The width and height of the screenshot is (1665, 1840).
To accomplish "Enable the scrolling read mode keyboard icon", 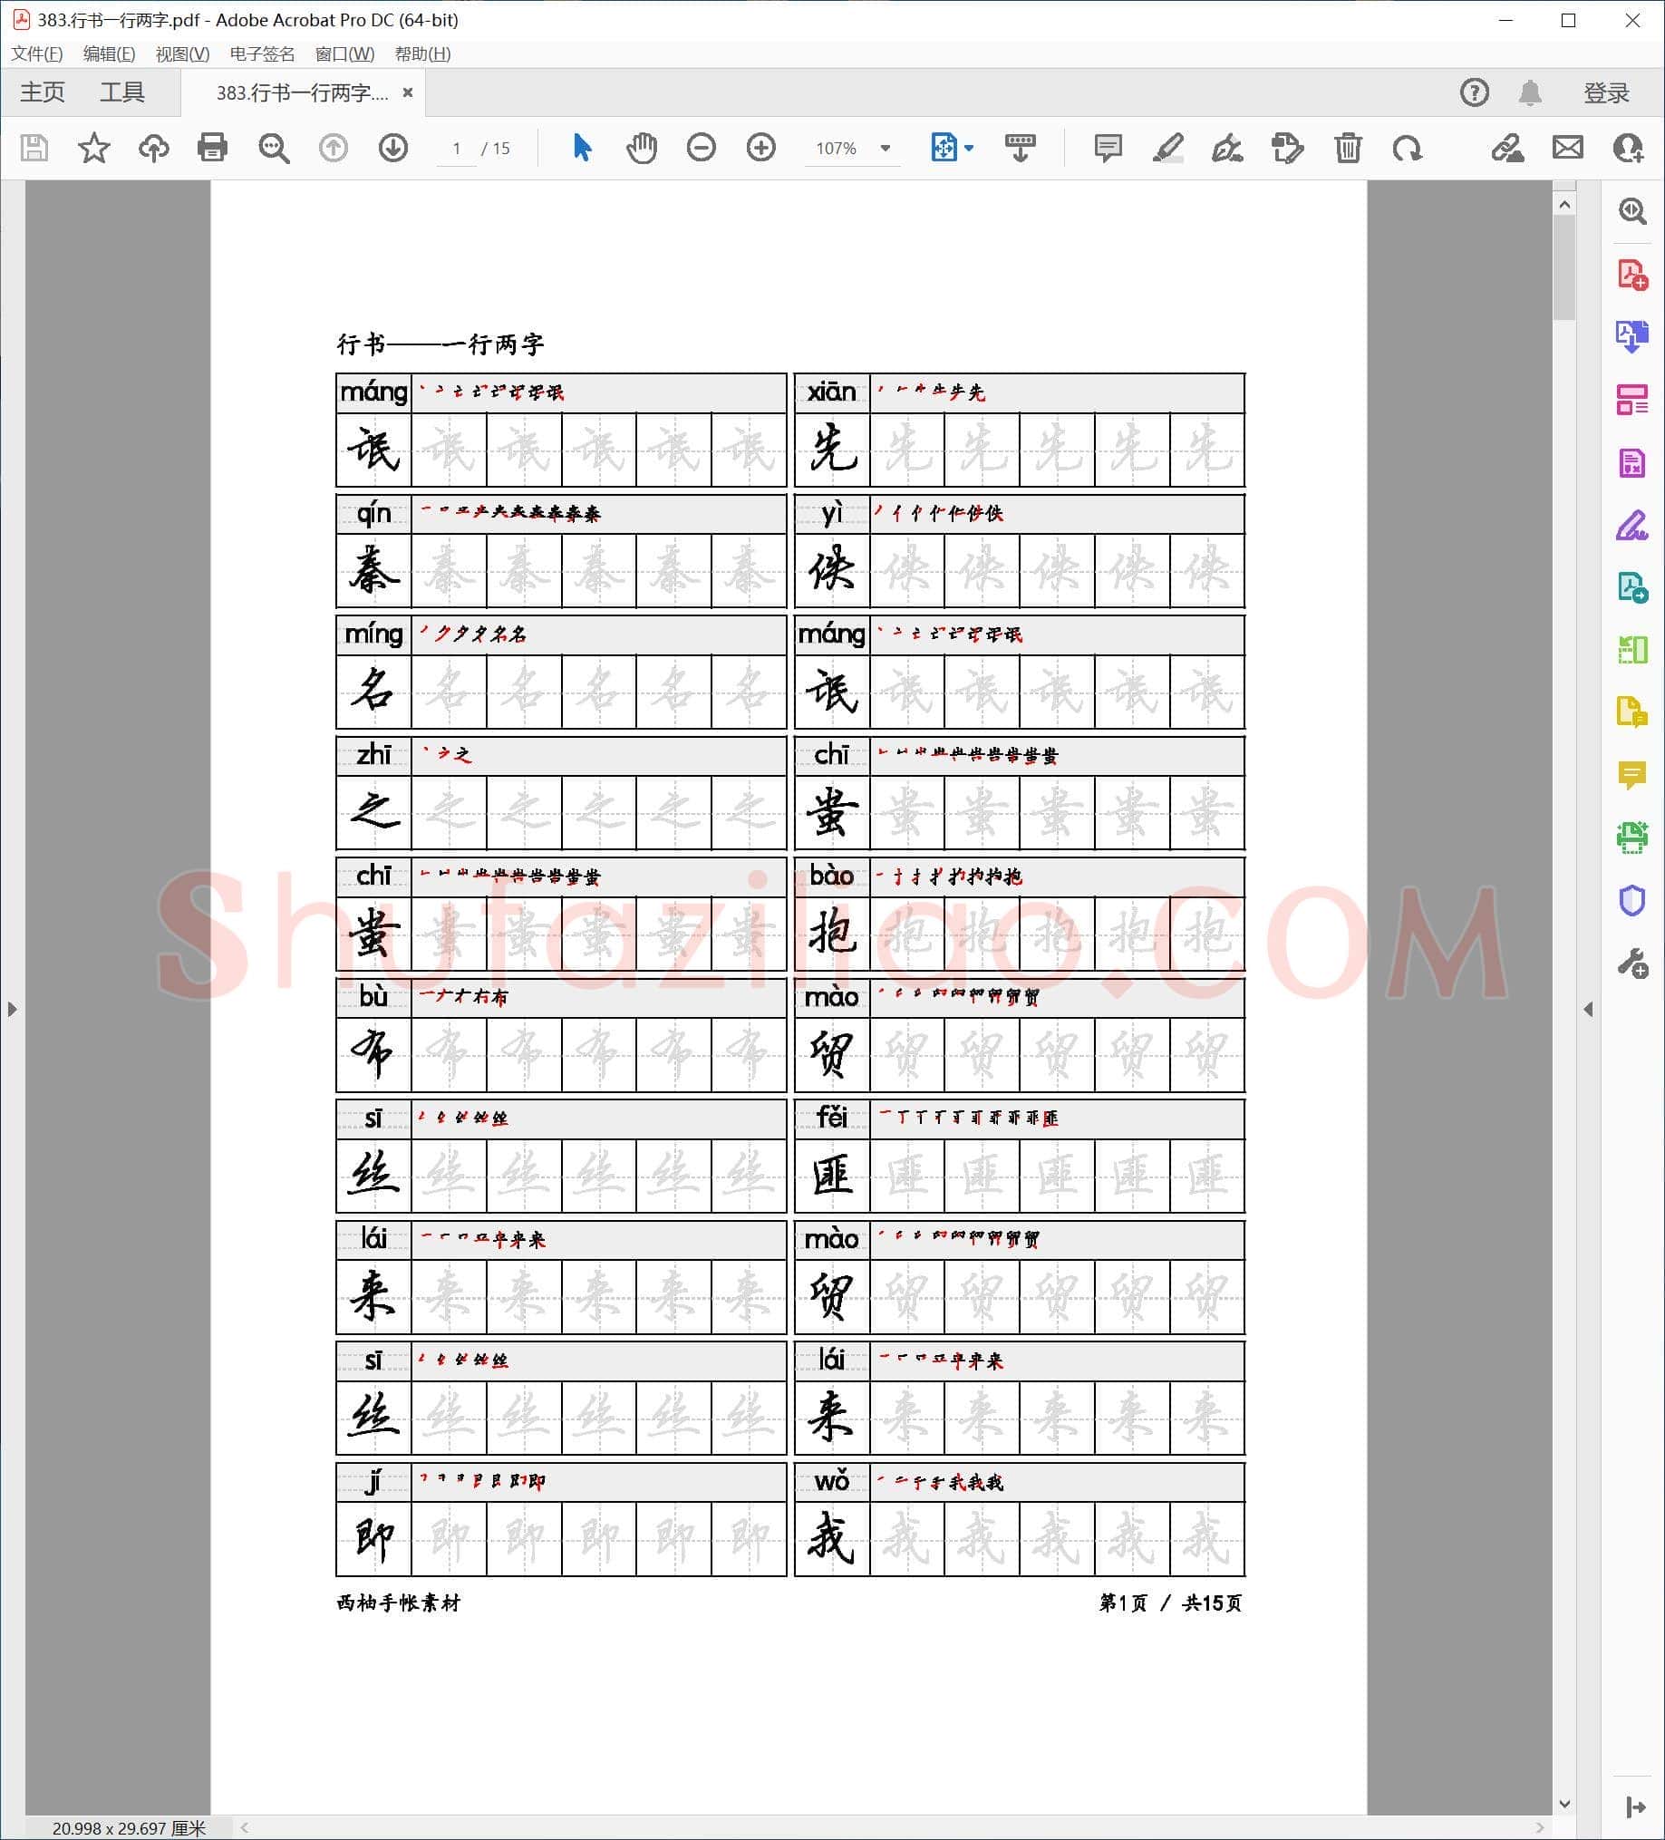I will click(1020, 148).
